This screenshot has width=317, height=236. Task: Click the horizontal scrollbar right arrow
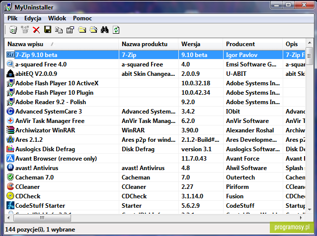pos(301,218)
